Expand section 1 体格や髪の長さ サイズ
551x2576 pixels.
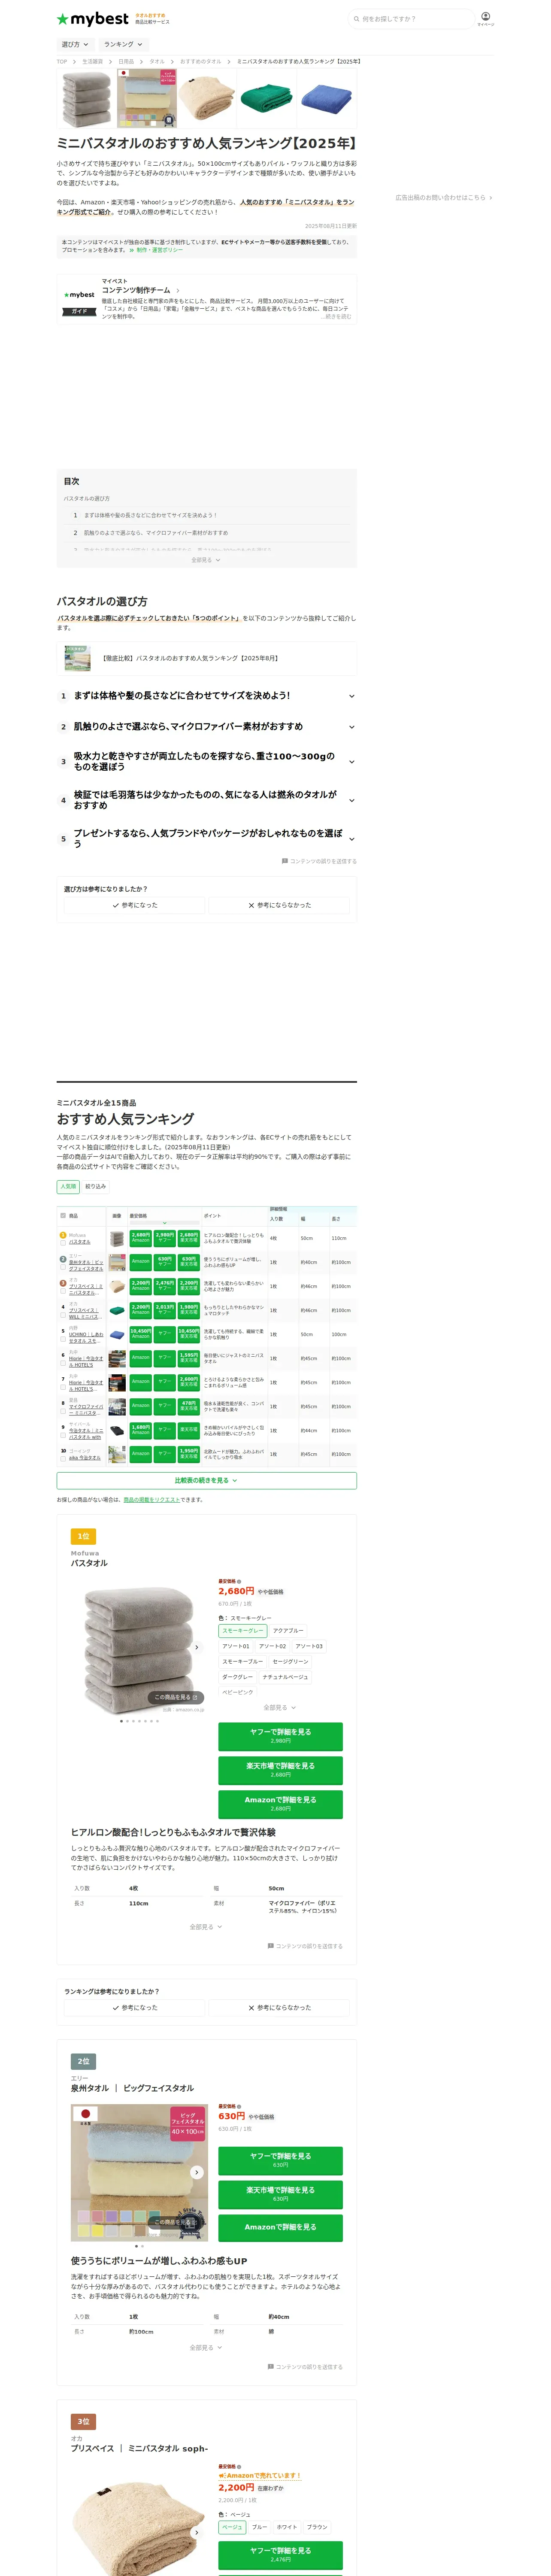click(206, 695)
